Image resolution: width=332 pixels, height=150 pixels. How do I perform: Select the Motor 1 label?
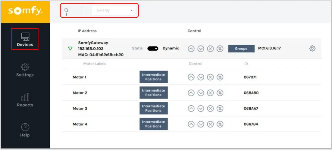[x=80, y=77]
